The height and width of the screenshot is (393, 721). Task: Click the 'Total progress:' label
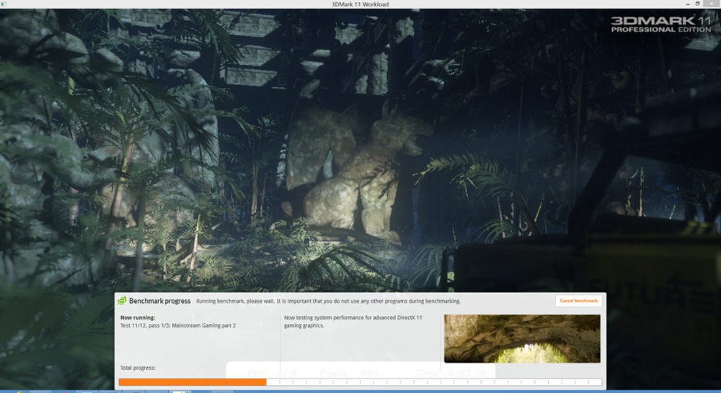tap(138, 368)
